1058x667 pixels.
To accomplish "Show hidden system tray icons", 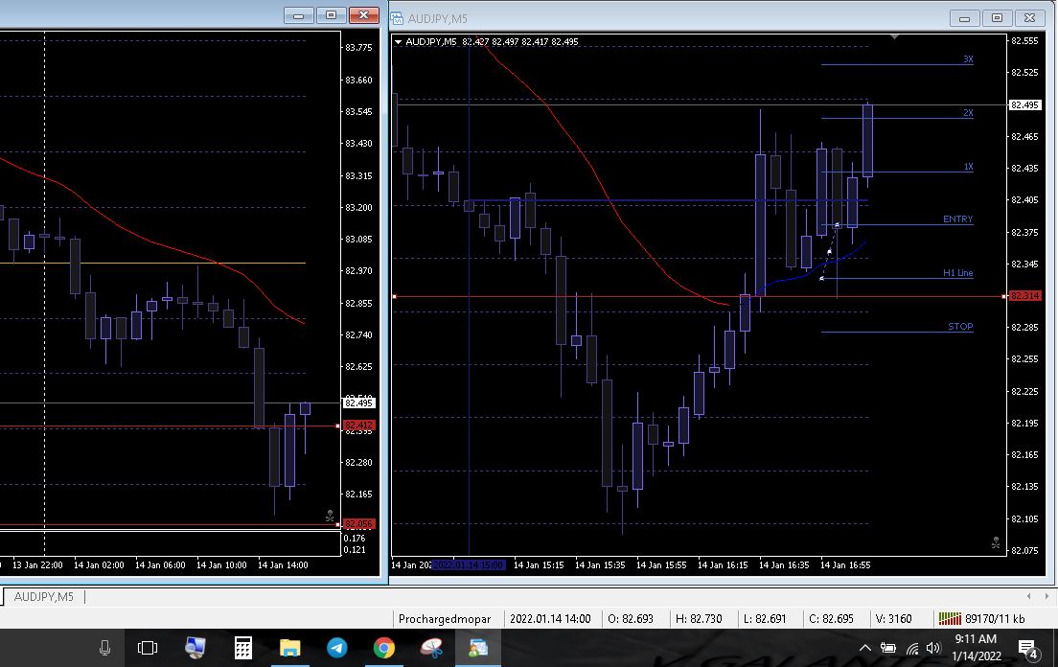I will pyautogui.click(x=865, y=649).
